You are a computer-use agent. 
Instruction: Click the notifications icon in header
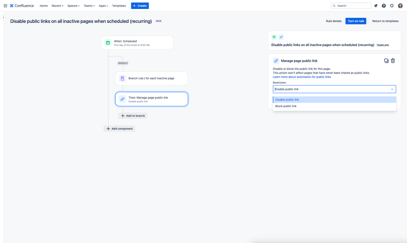coord(376,6)
